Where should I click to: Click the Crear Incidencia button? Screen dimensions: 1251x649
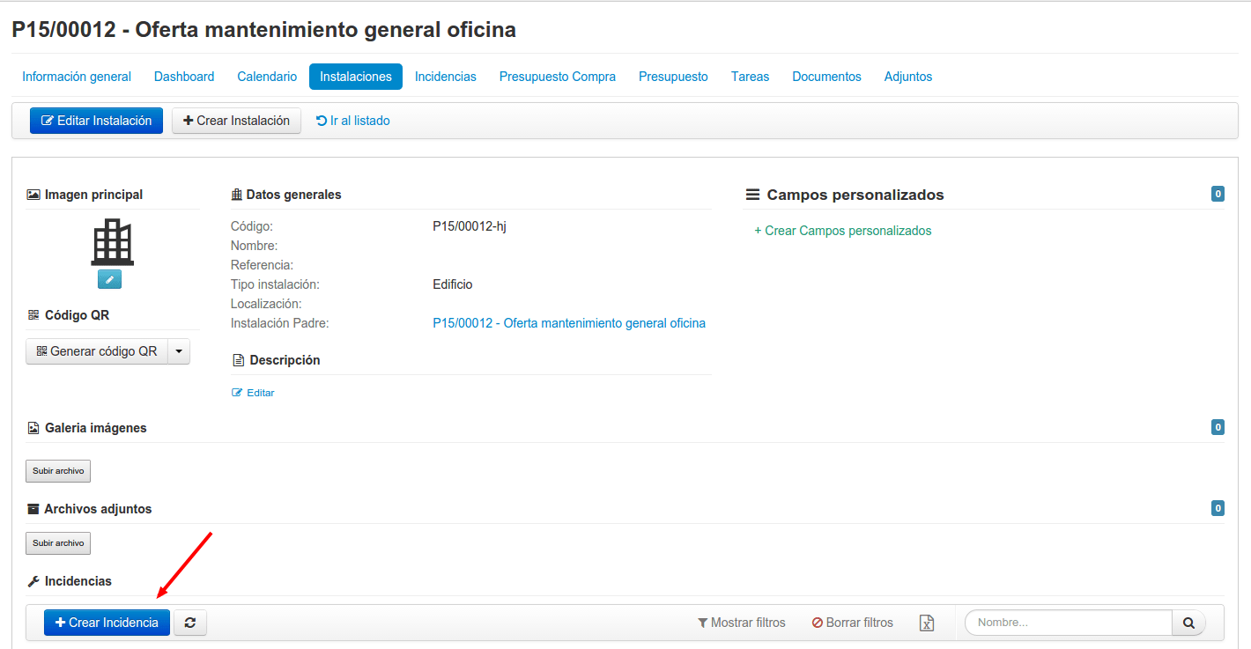[107, 623]
